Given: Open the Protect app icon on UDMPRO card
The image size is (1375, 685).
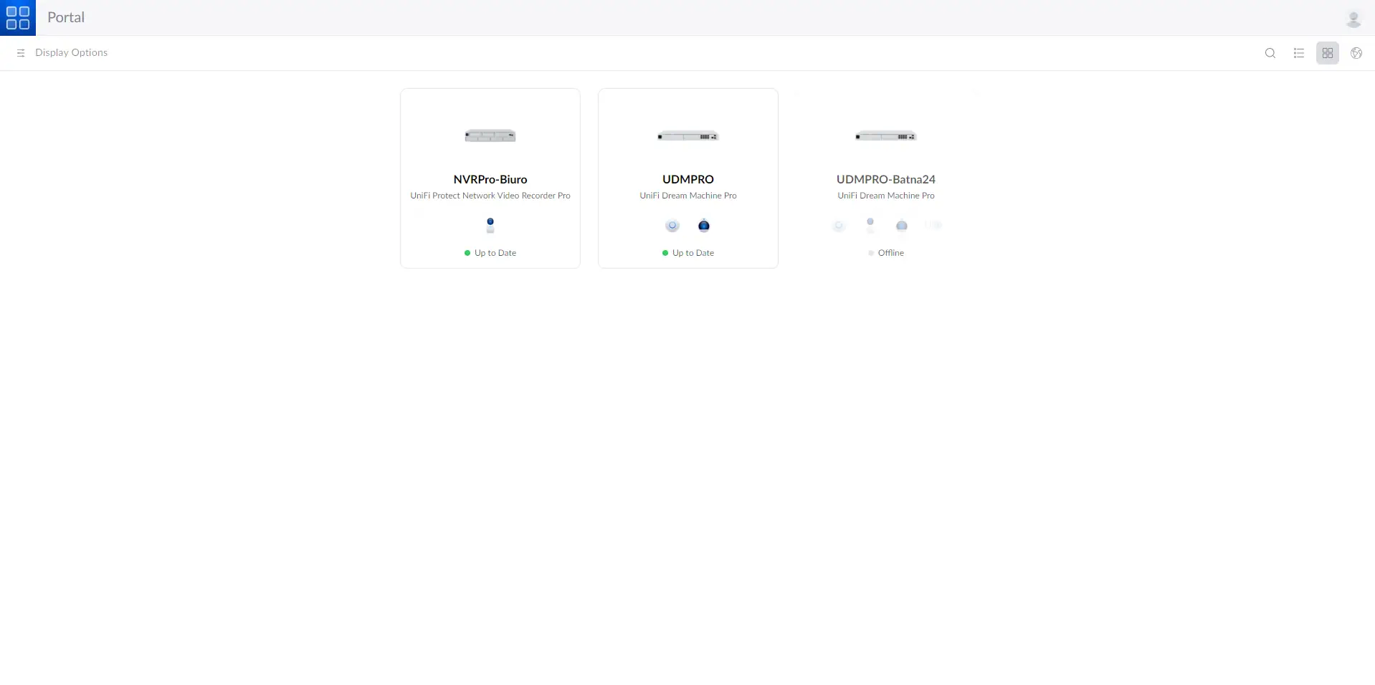Looking at the screenshot, I should point(704,225).
